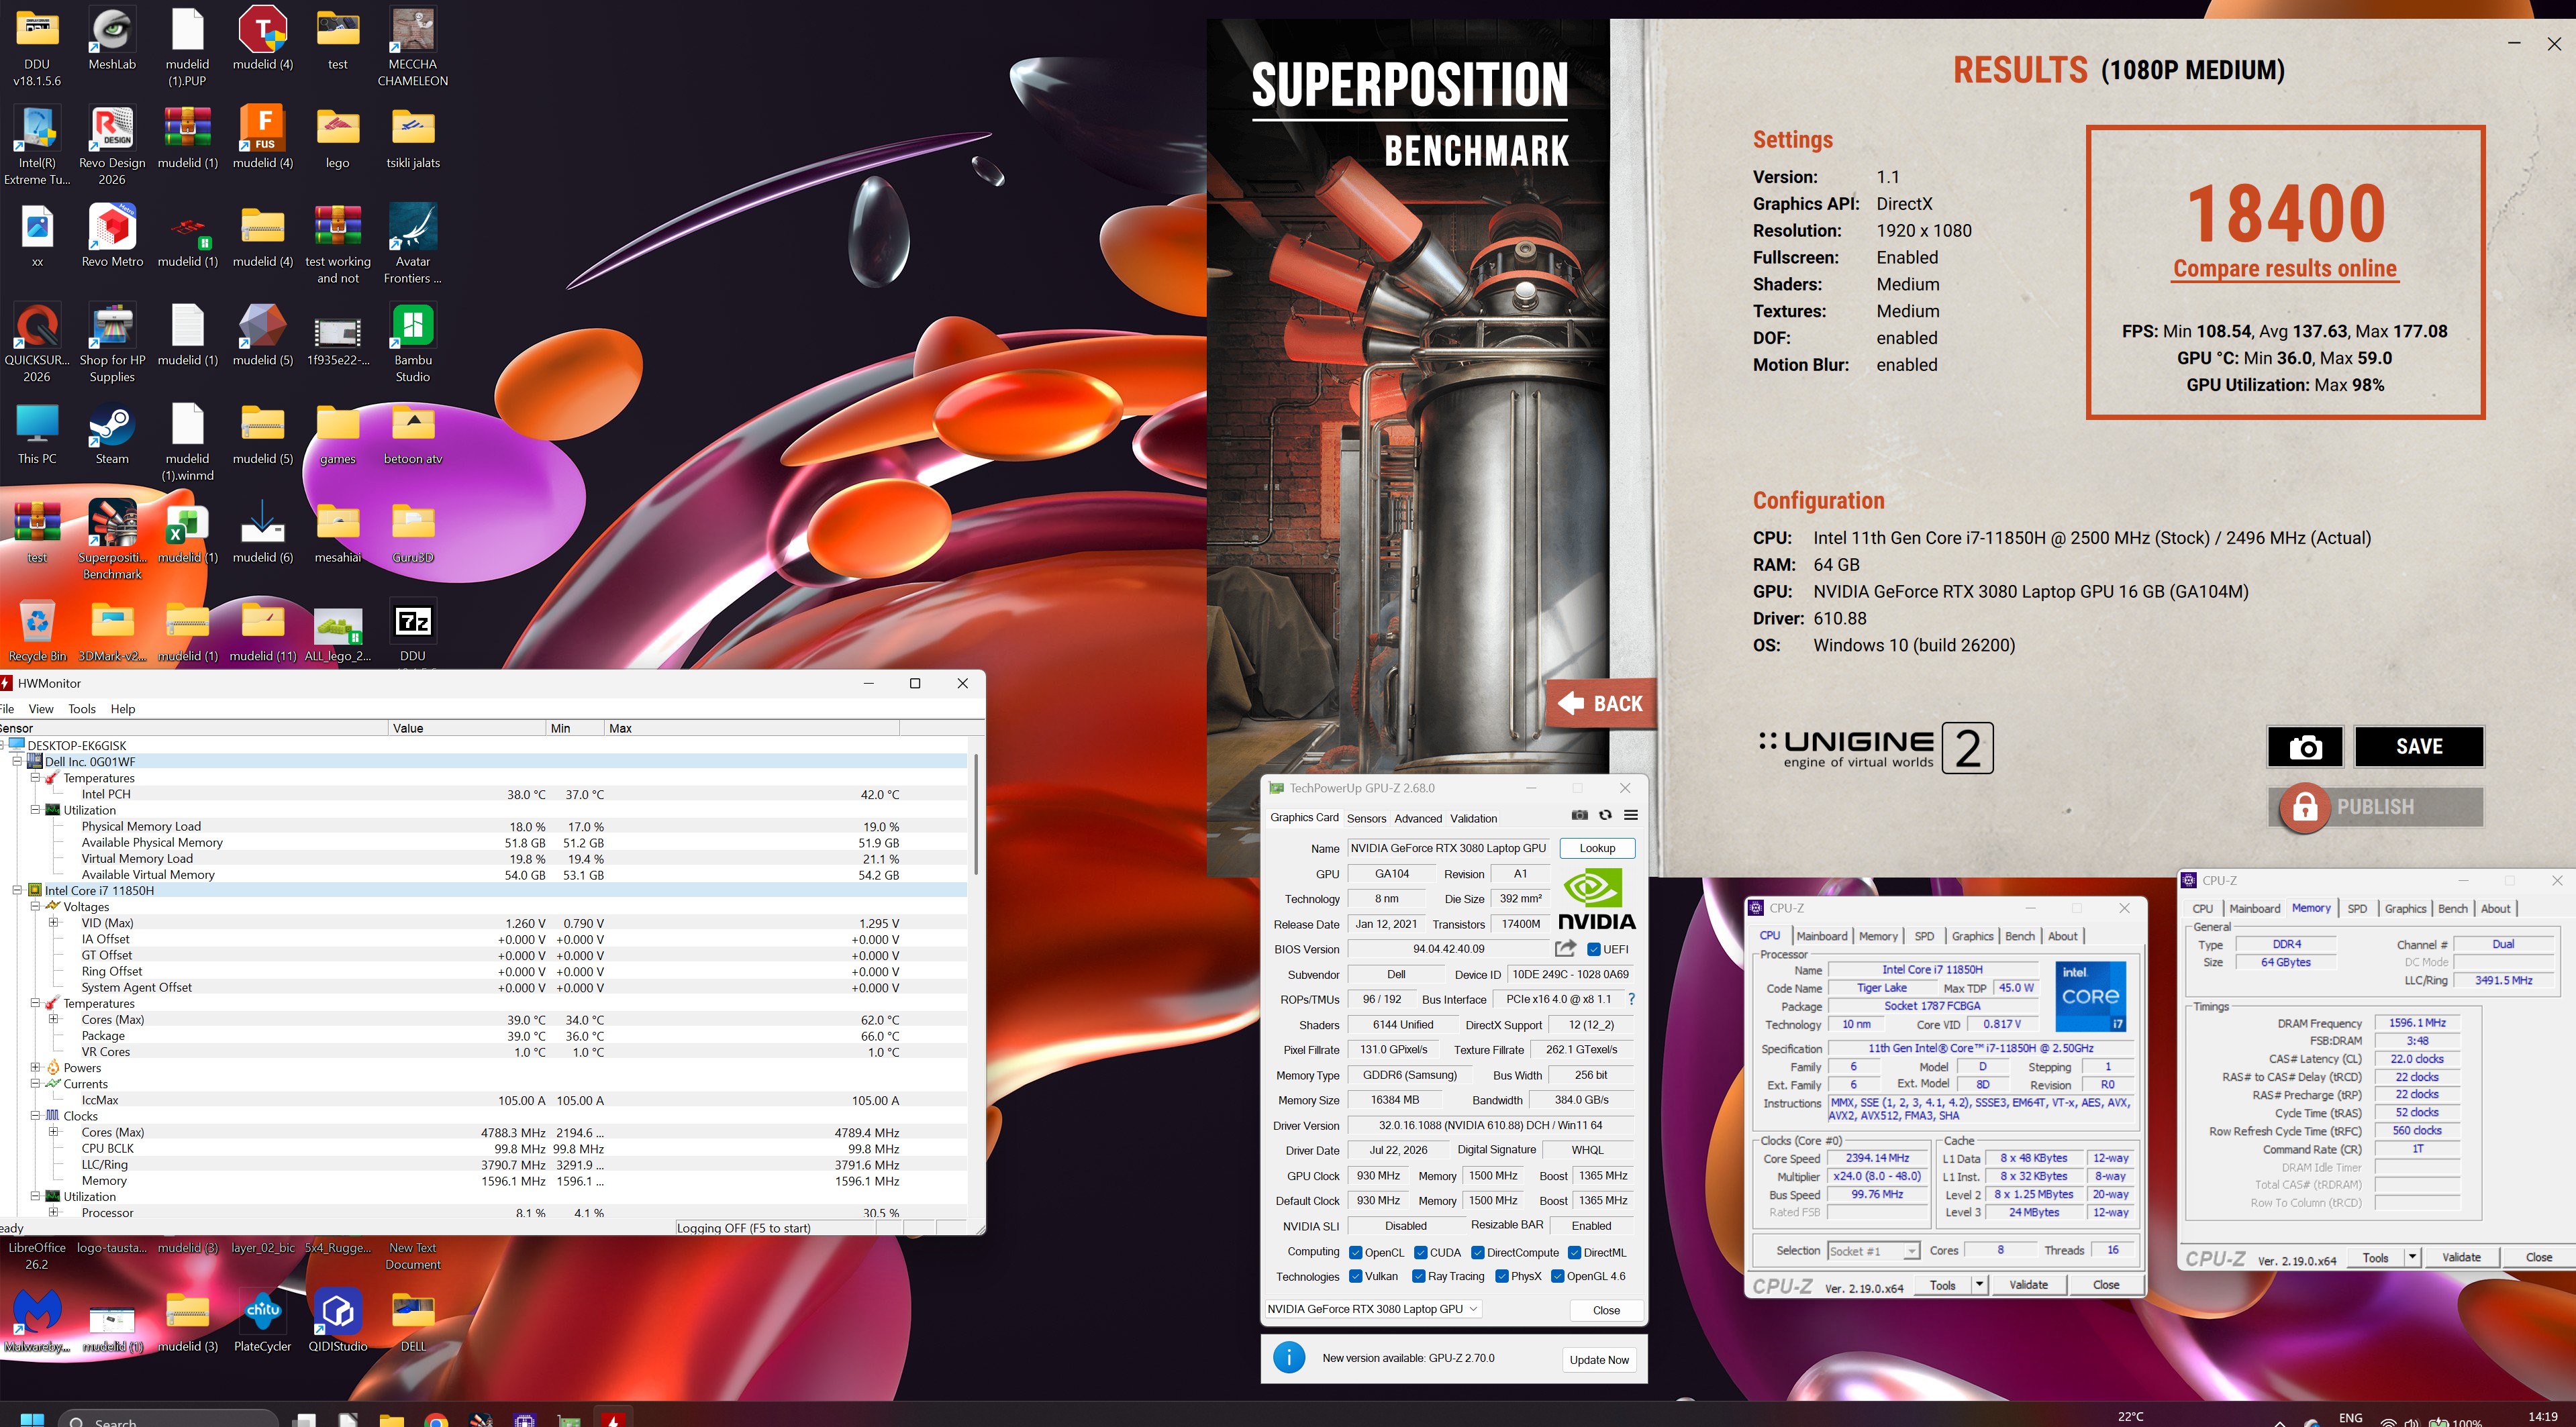Click Validate in the Memory tab CPU-Z window
The image size is (2576, 1427).
pyautogui.click(x=2461, y=1257)
